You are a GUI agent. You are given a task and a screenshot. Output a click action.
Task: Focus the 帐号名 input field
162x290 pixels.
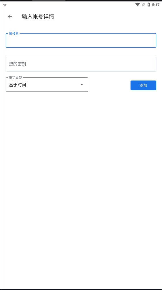click(81, 40)
